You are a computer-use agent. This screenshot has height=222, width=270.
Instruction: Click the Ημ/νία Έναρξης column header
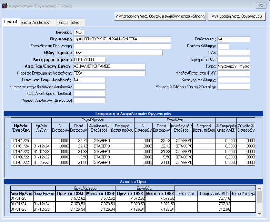[21, 127]
